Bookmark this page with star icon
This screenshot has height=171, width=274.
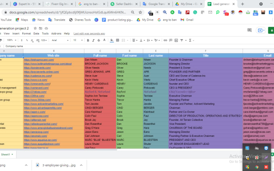coord(140,12)
